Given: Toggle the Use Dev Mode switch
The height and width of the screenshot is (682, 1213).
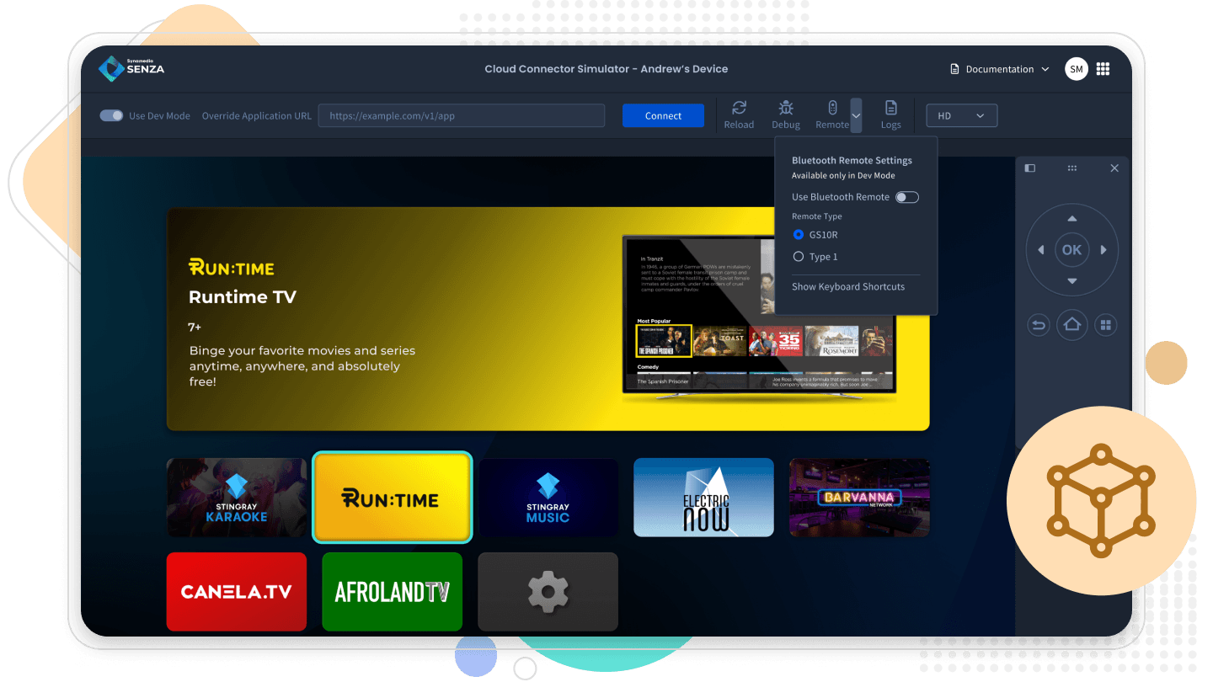Looking at the screenshot, I should point(111,116).
